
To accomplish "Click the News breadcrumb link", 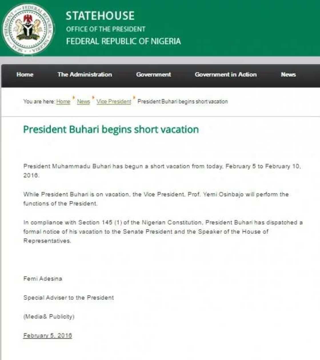I will 83,102.
